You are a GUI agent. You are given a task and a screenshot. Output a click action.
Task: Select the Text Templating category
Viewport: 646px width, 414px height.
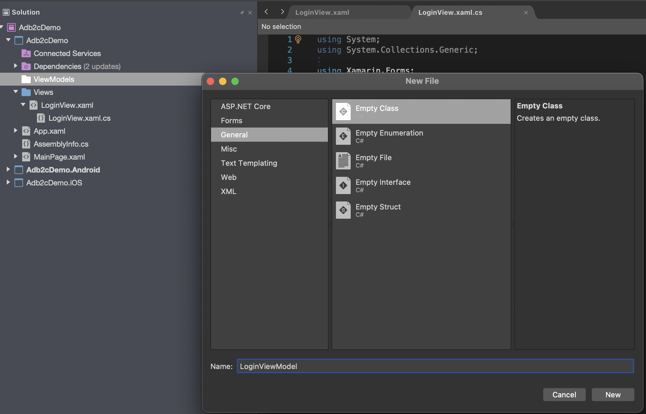point(249,163)
